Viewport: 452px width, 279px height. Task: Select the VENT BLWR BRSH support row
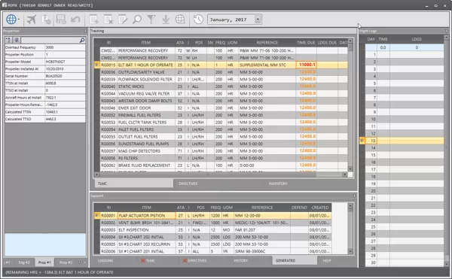212,223
